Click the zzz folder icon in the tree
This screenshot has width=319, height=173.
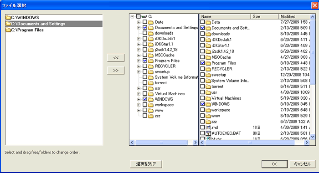pyautogui.click(x=151, y=116)
